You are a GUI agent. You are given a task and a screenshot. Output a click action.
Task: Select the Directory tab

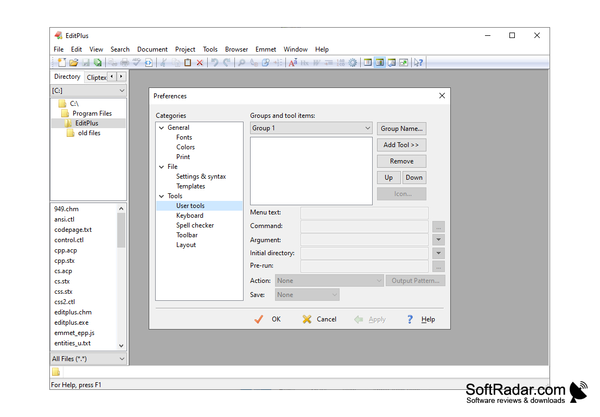coord(67,77)
